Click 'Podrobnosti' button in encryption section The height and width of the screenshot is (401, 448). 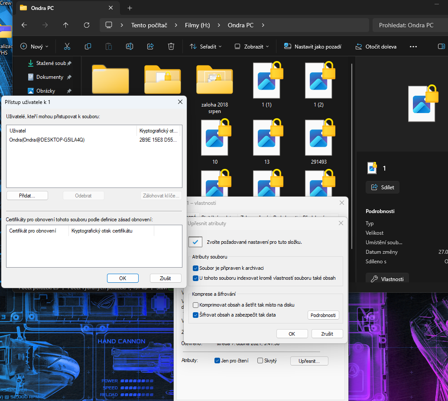pyautogui.click(x=323, y=315)
